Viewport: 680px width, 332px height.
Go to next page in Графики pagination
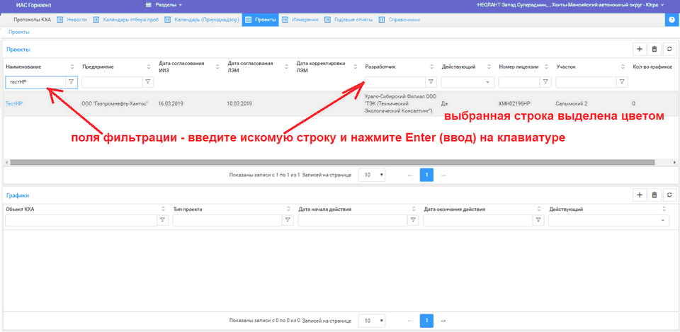(x=443, y=321)
